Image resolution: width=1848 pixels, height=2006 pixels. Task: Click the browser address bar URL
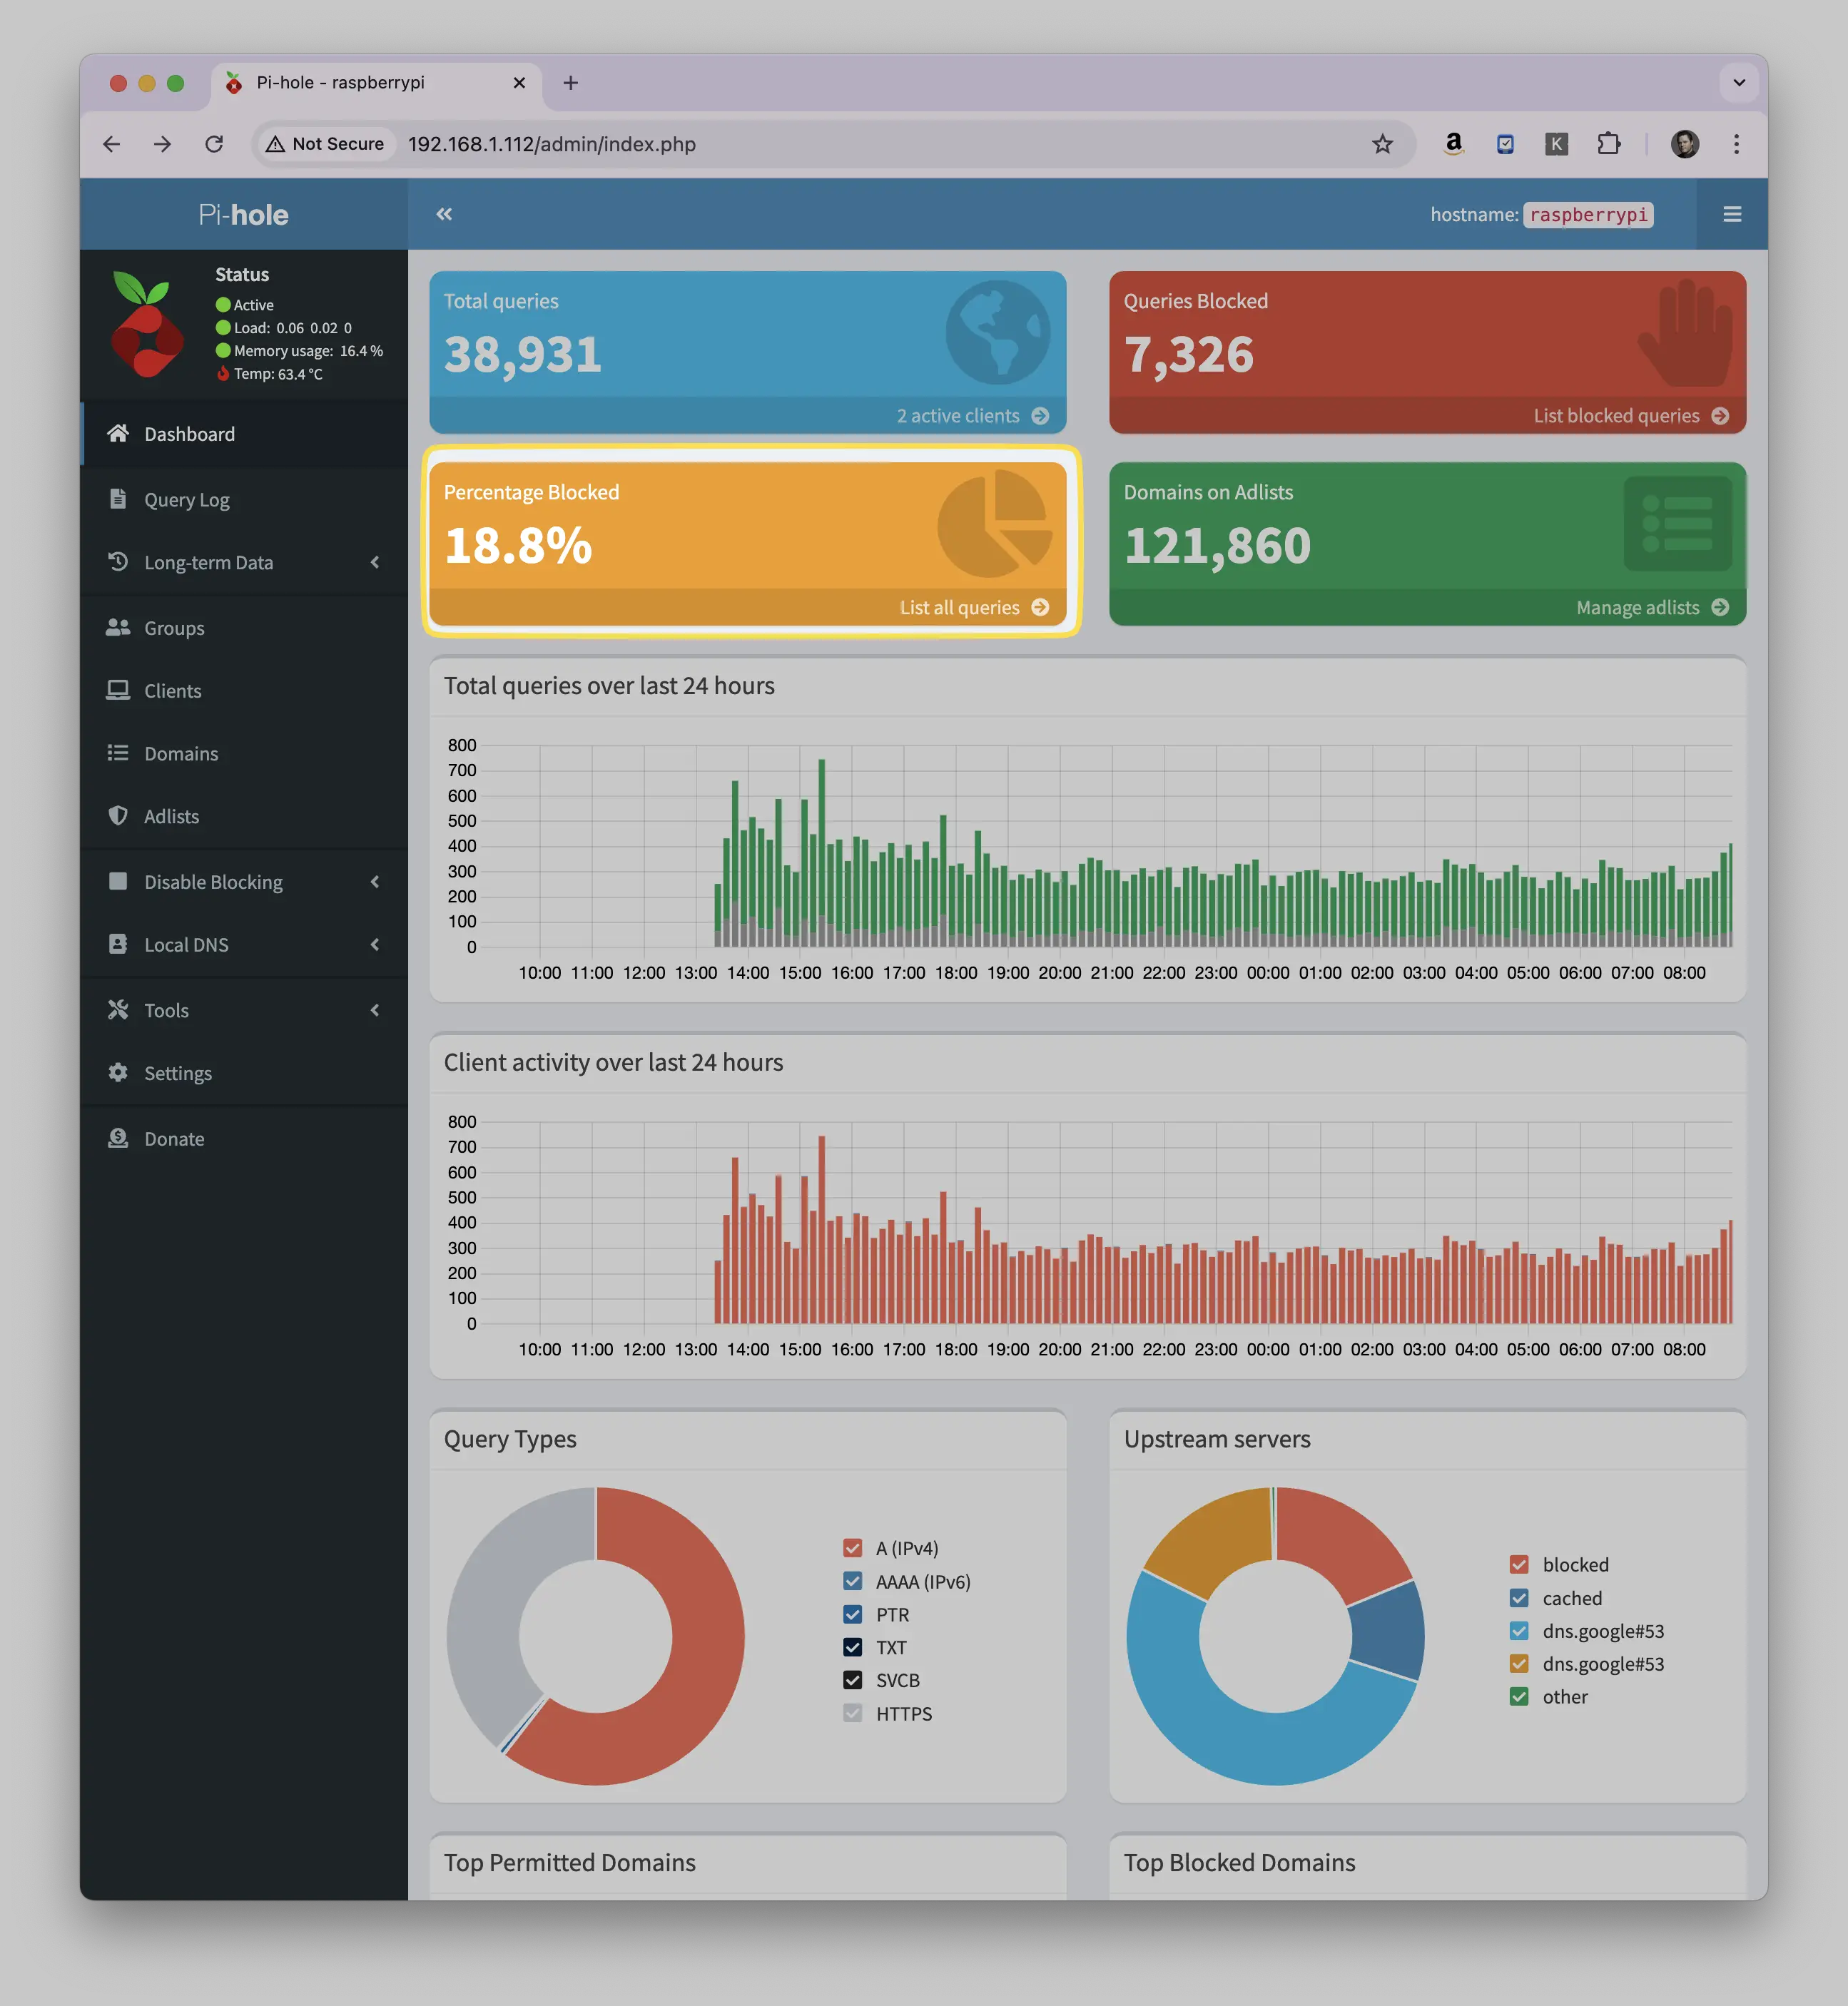[552, 144]
